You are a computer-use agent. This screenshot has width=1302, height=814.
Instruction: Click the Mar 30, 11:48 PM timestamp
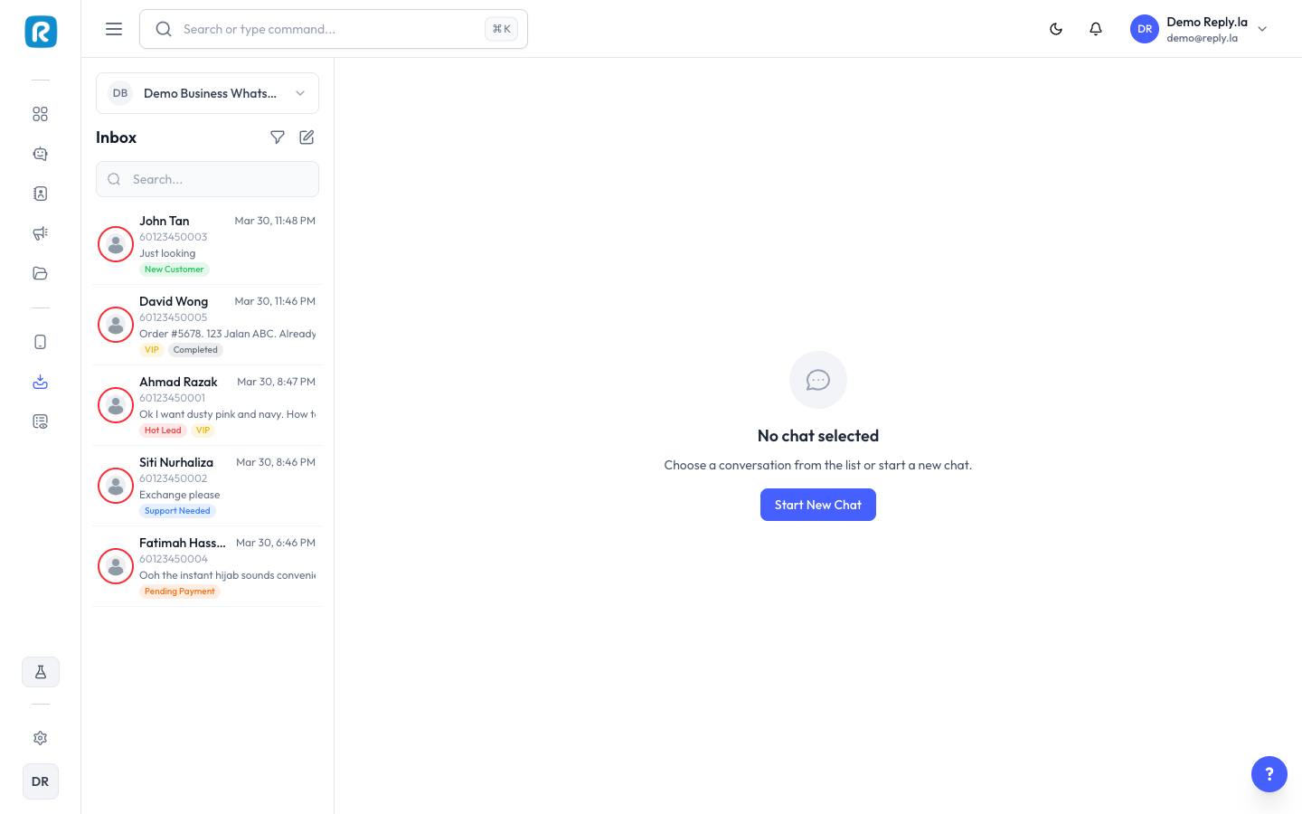275,221
